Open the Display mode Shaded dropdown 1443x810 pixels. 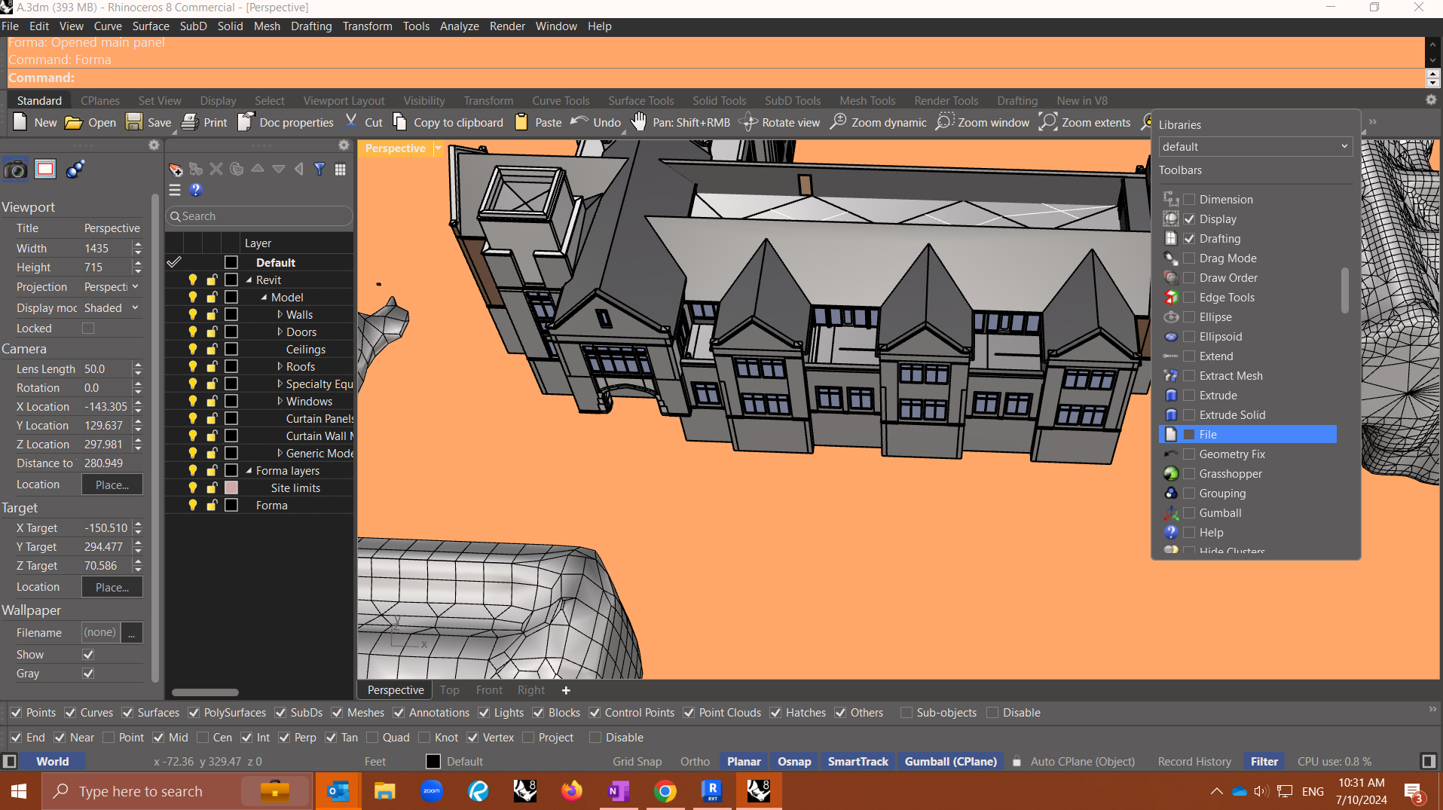tap(112, 308)
